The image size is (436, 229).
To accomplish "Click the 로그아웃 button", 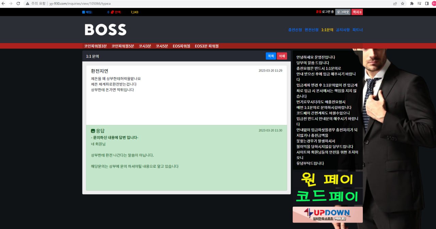I will tap(343, 12).
